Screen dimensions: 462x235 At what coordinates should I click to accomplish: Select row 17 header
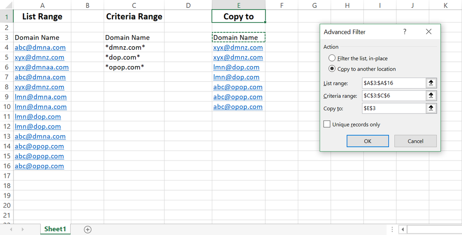(x=6, y=176)
